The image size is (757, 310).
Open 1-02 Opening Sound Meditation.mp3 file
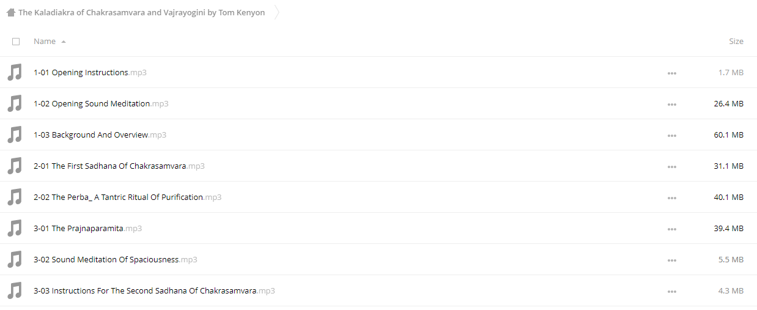coord(101,104)
